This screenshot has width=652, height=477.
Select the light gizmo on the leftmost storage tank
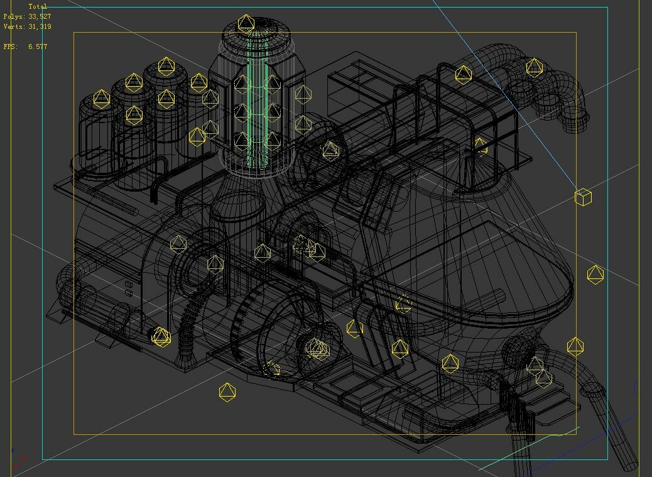pos(102,99)
